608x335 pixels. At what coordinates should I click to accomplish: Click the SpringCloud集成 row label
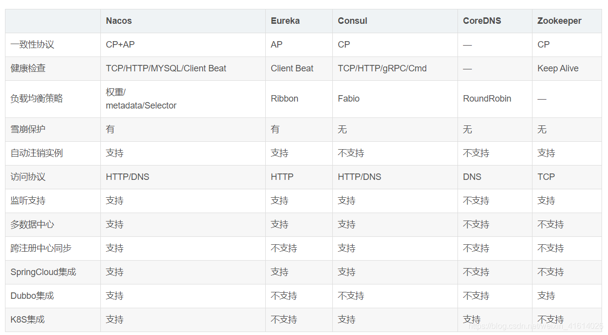coord(43,272)
